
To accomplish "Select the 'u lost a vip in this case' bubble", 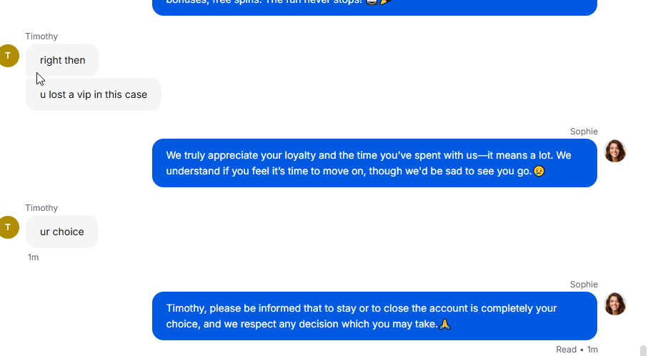I will point(94,94).
